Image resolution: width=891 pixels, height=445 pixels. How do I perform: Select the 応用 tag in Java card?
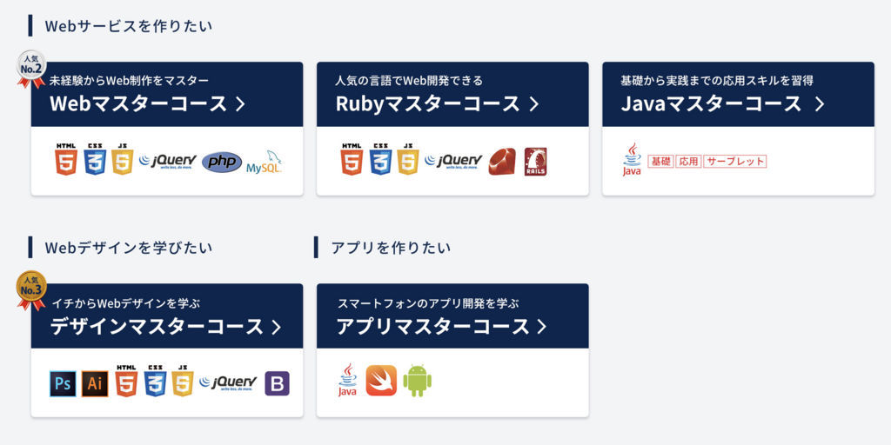[x=688, y=161]
